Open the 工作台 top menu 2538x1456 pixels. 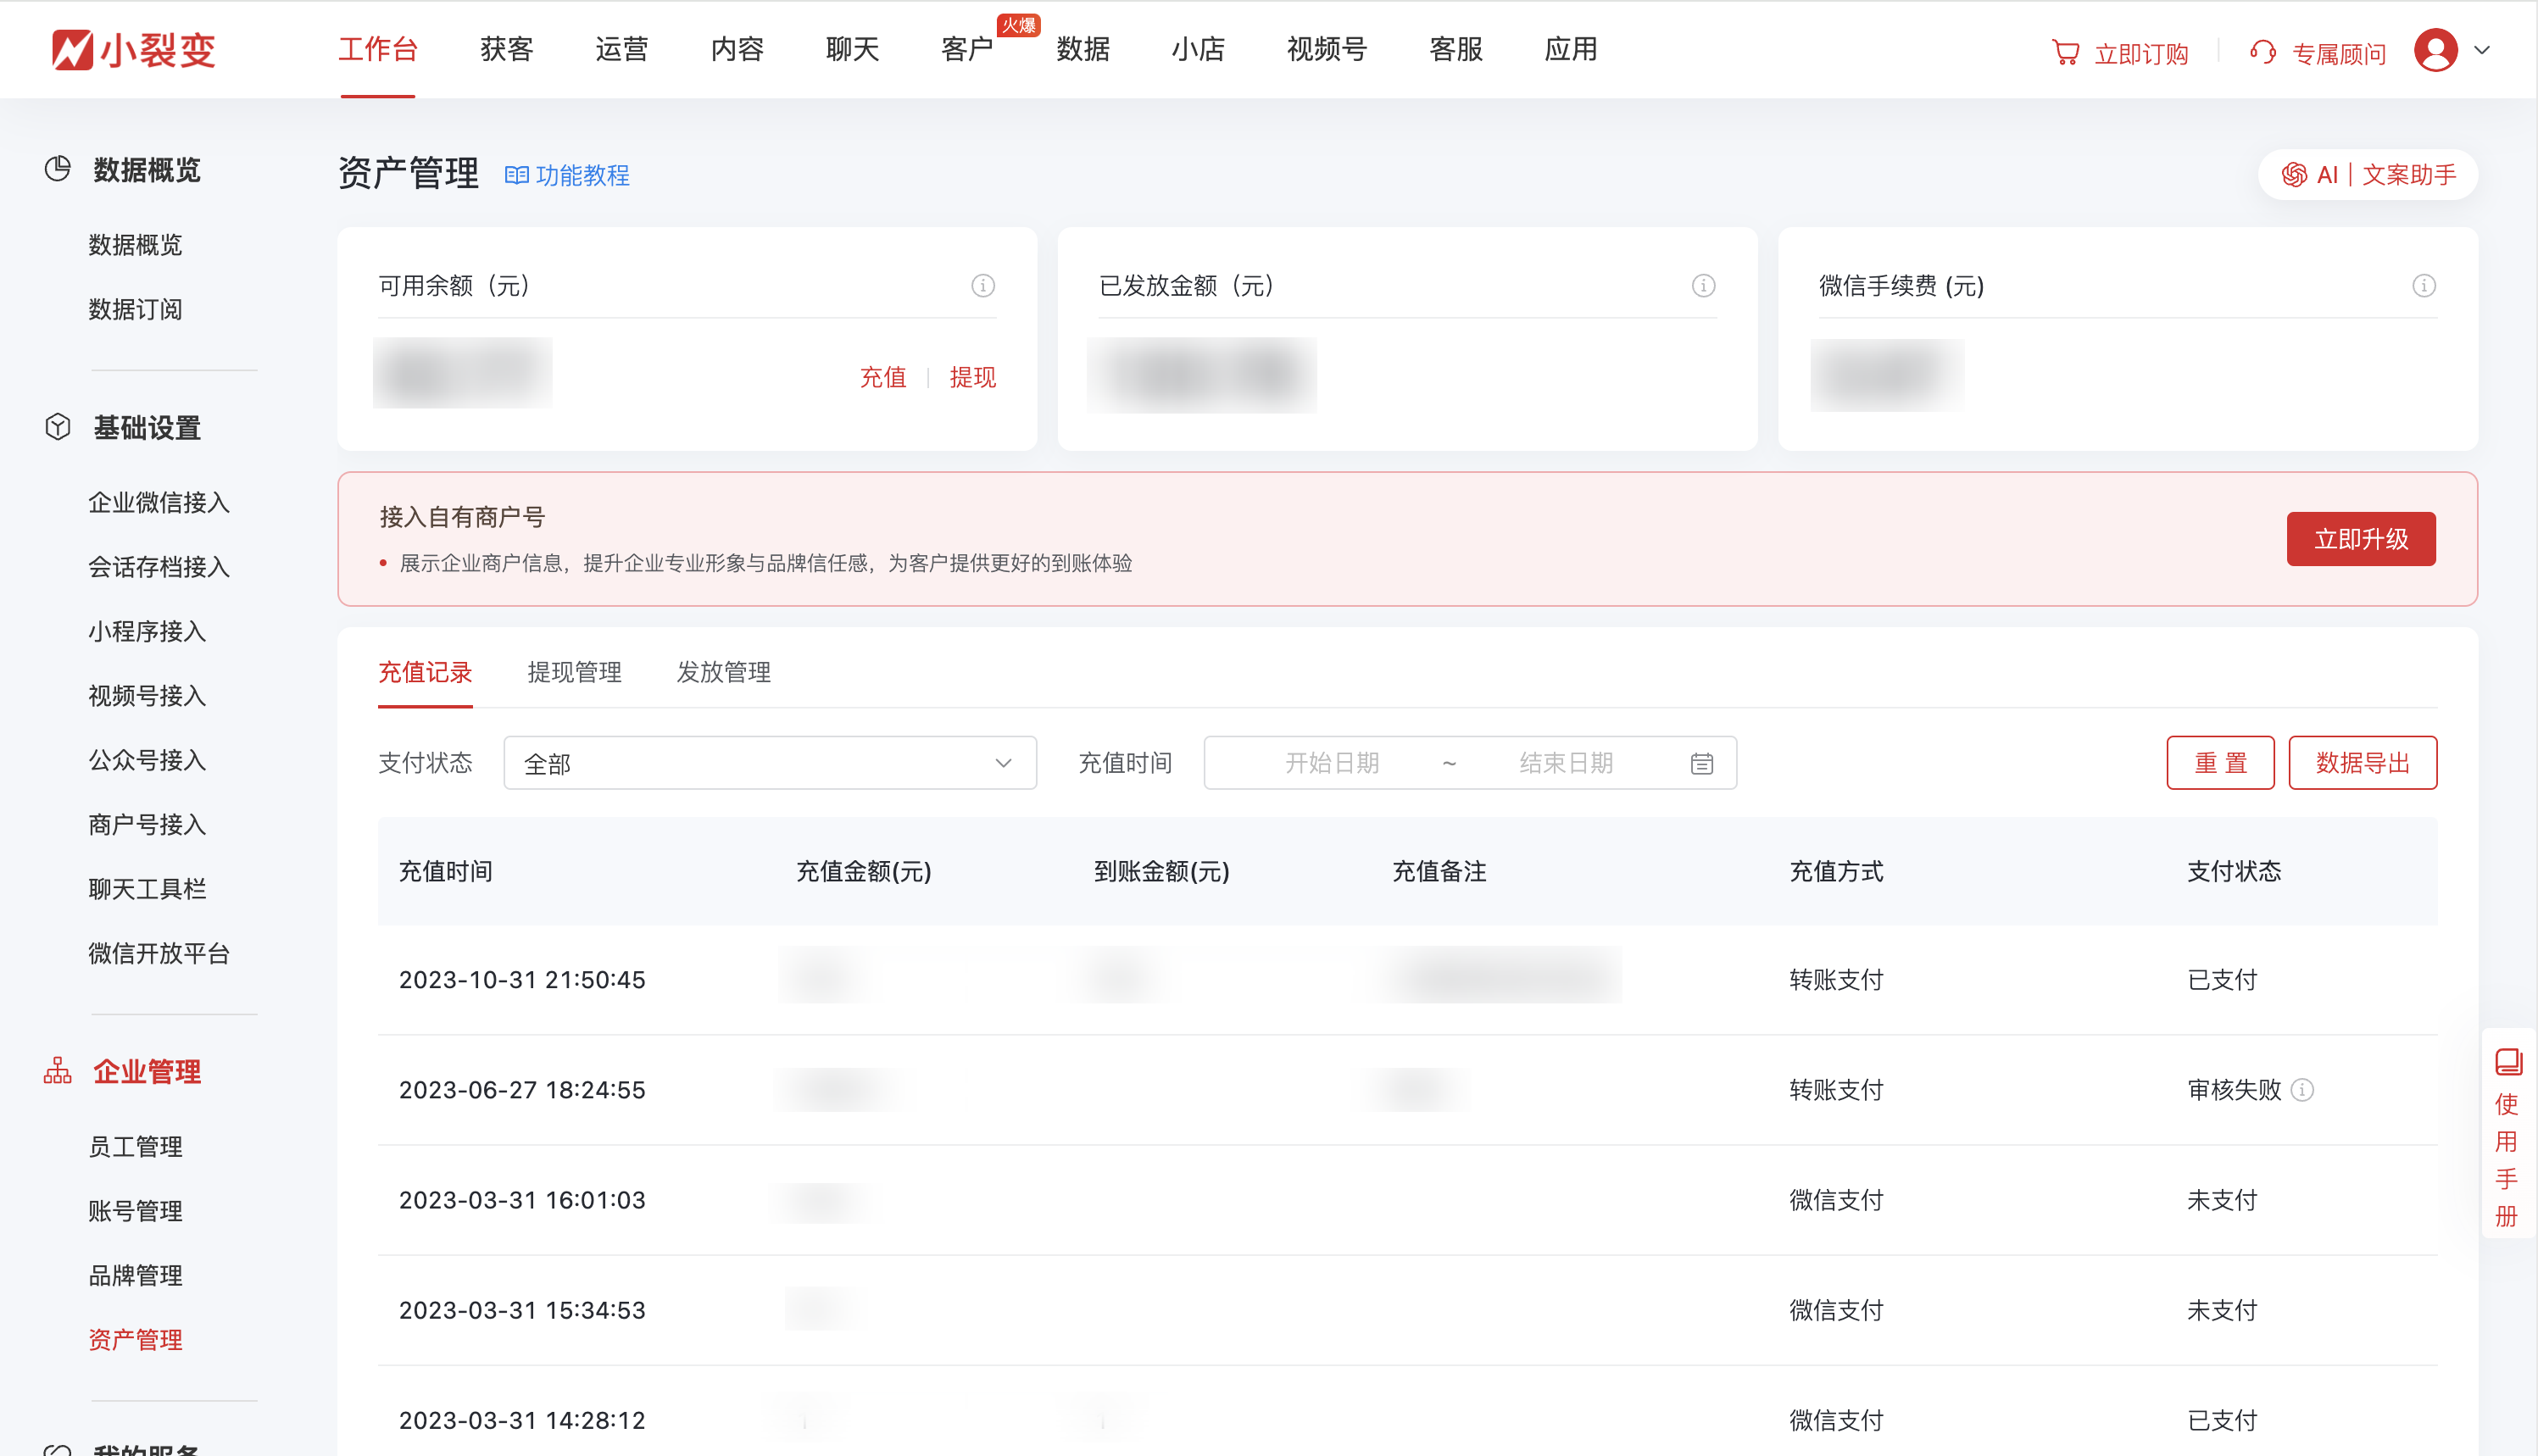pyautogui.click(x=378, y=50)
